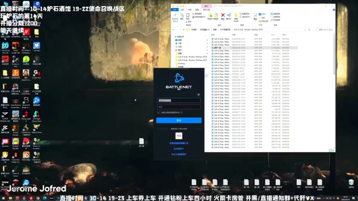358x201 pixels.
Task: Sort files by the Name column header
Action: [x=213, y=35]
